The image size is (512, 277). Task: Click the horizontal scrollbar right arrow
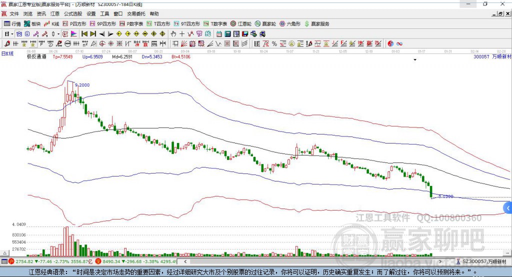click(440, 261)
